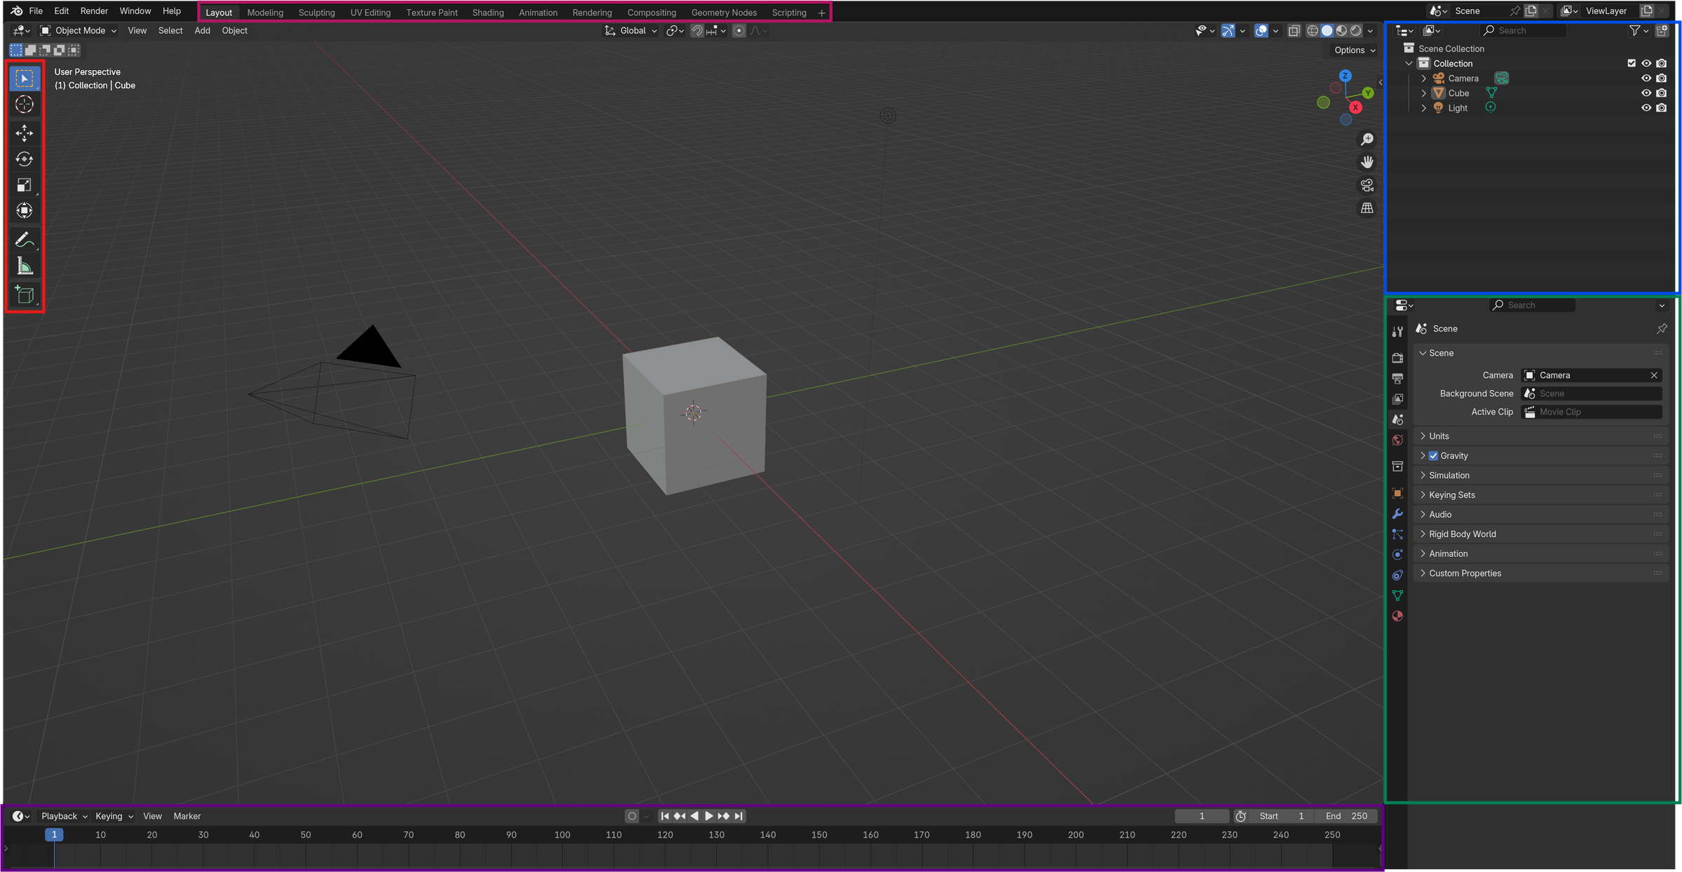Toggle X-ray display button
Image resolution: width=1682 pixels, height=872 pixels.
click(1294, 30)
